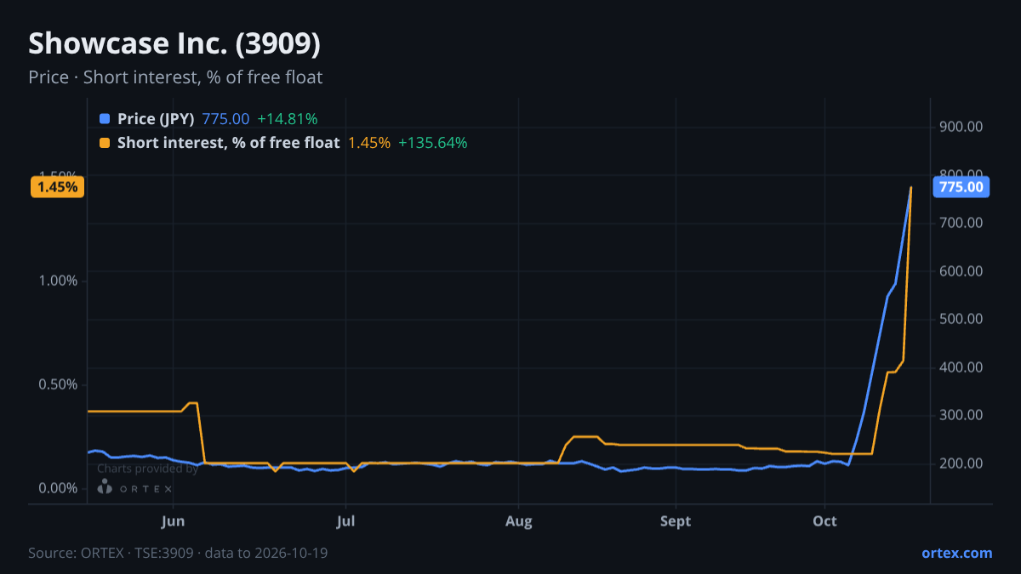Viewport: 1021px width, 574px height.
Task: Toggle the Short interest, % of free float legend label
Action: coord(229,143)
